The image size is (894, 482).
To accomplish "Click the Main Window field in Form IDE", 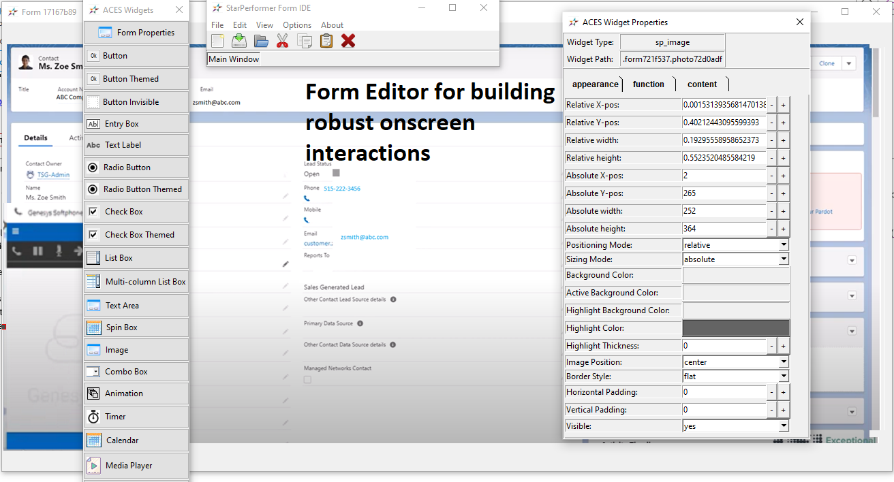I will [x=234, y=59].
